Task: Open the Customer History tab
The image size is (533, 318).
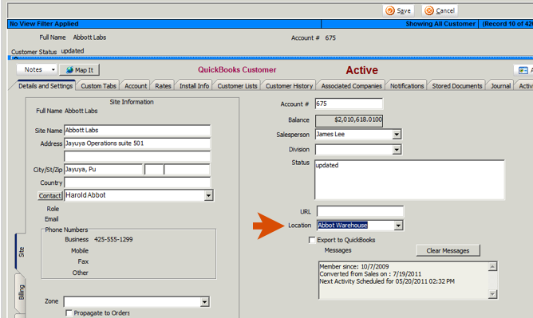Action: [289, 86]
